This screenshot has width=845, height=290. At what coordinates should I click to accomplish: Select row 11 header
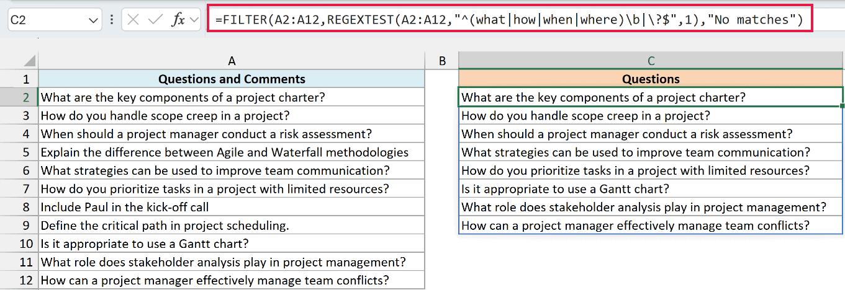tap(19, 262)
